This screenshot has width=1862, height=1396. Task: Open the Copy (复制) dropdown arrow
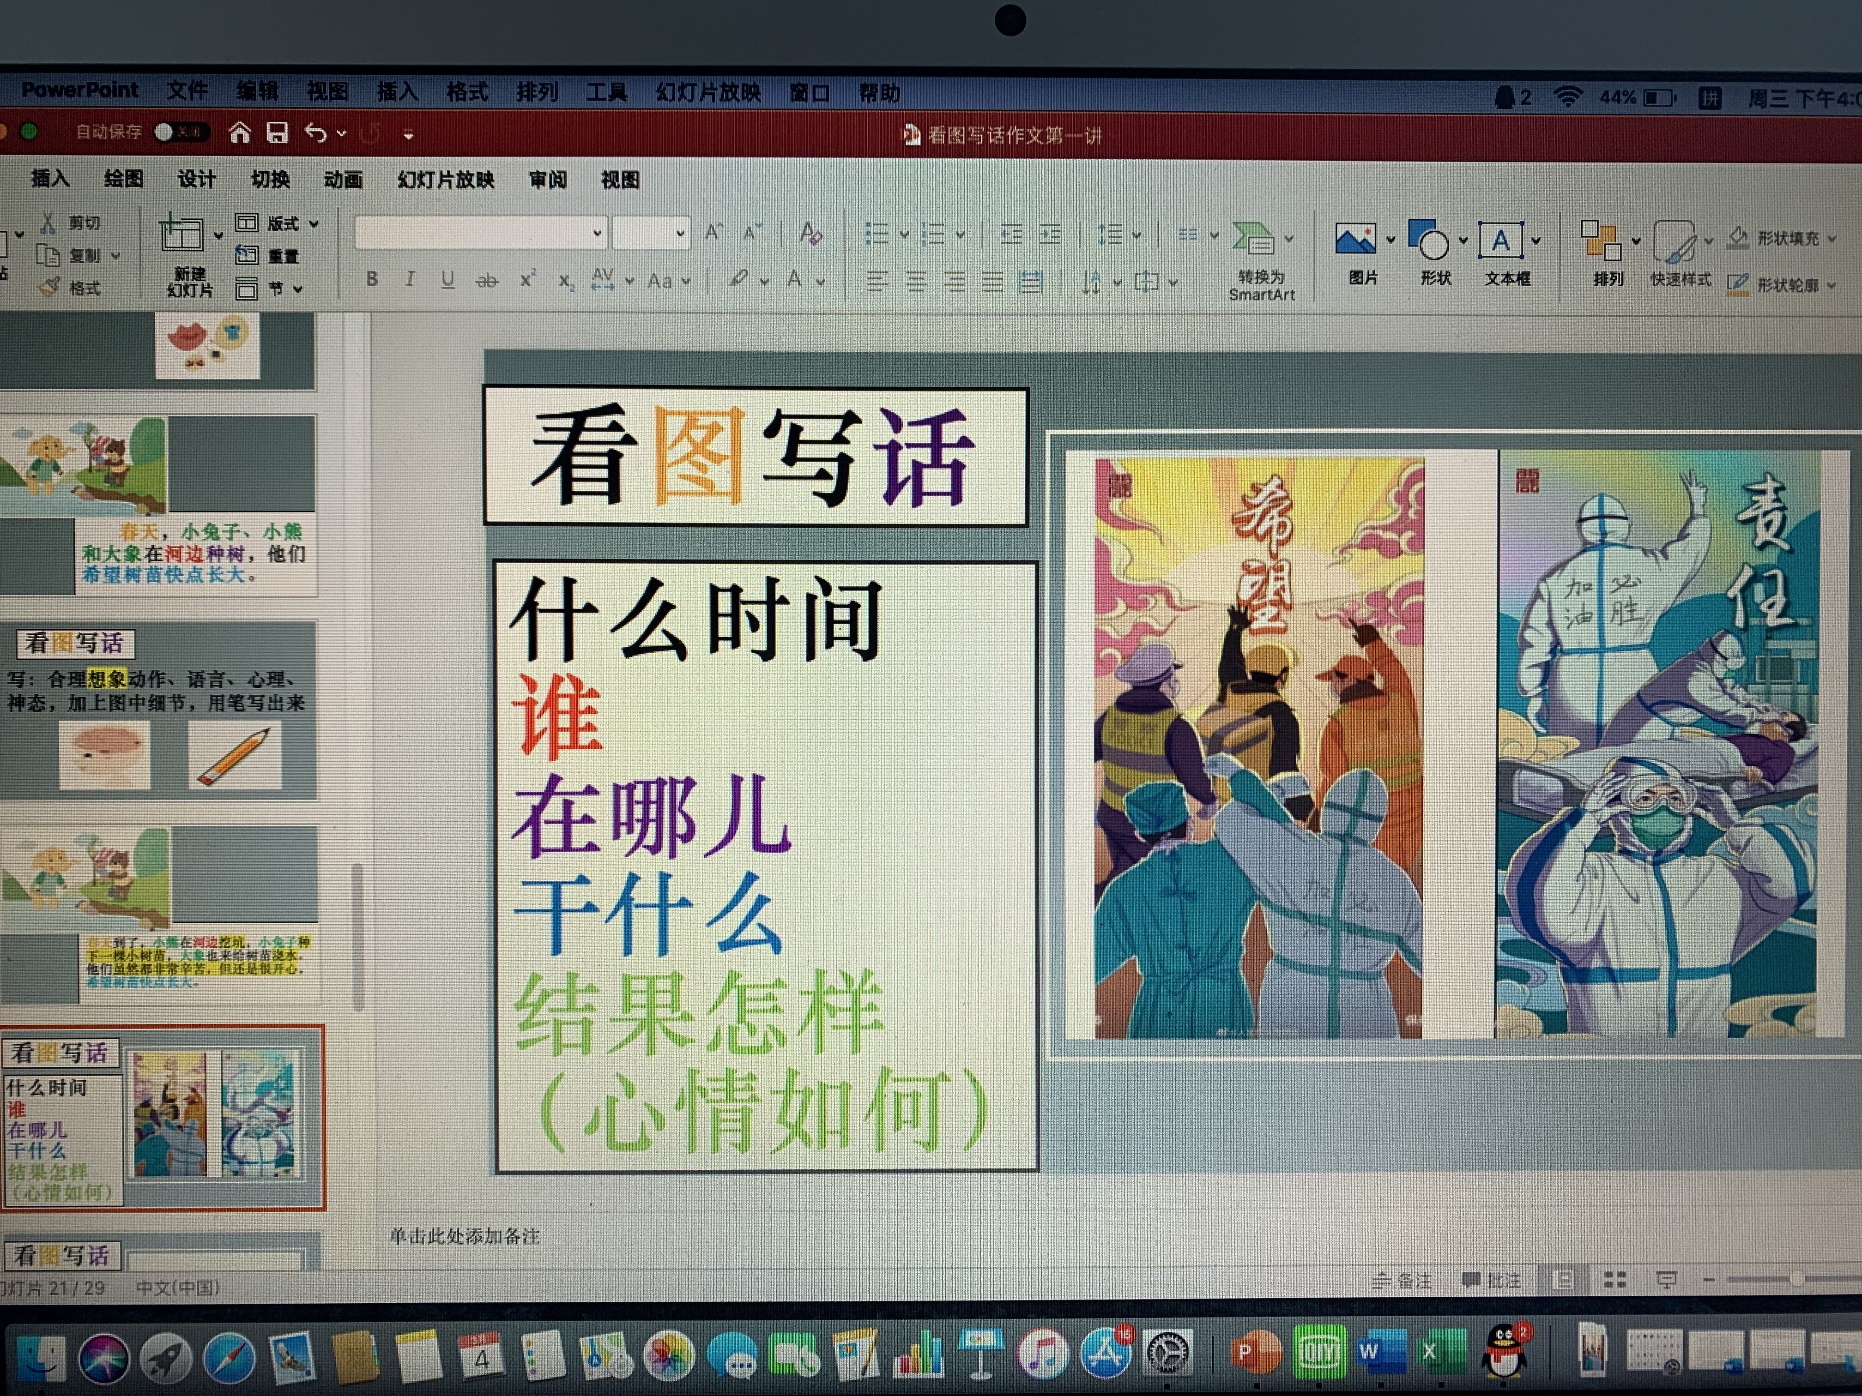115,256
